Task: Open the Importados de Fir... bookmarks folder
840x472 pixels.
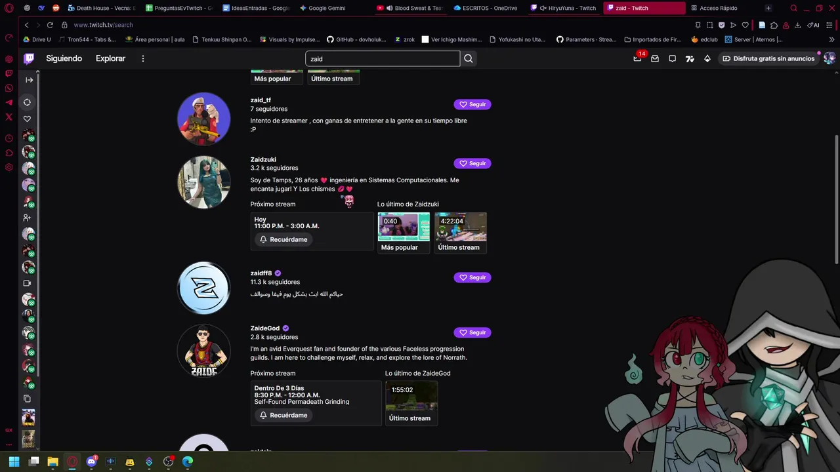Action: pyautogui.click(x=652, y=39)
